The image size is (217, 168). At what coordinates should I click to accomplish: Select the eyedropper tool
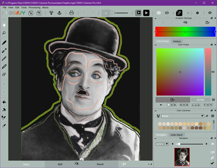[x=4, y=126]
